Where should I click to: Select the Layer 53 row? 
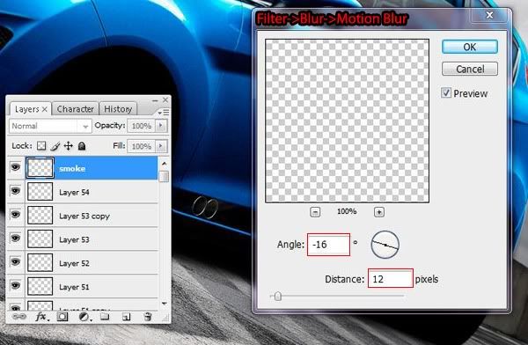tap(92, 239)
